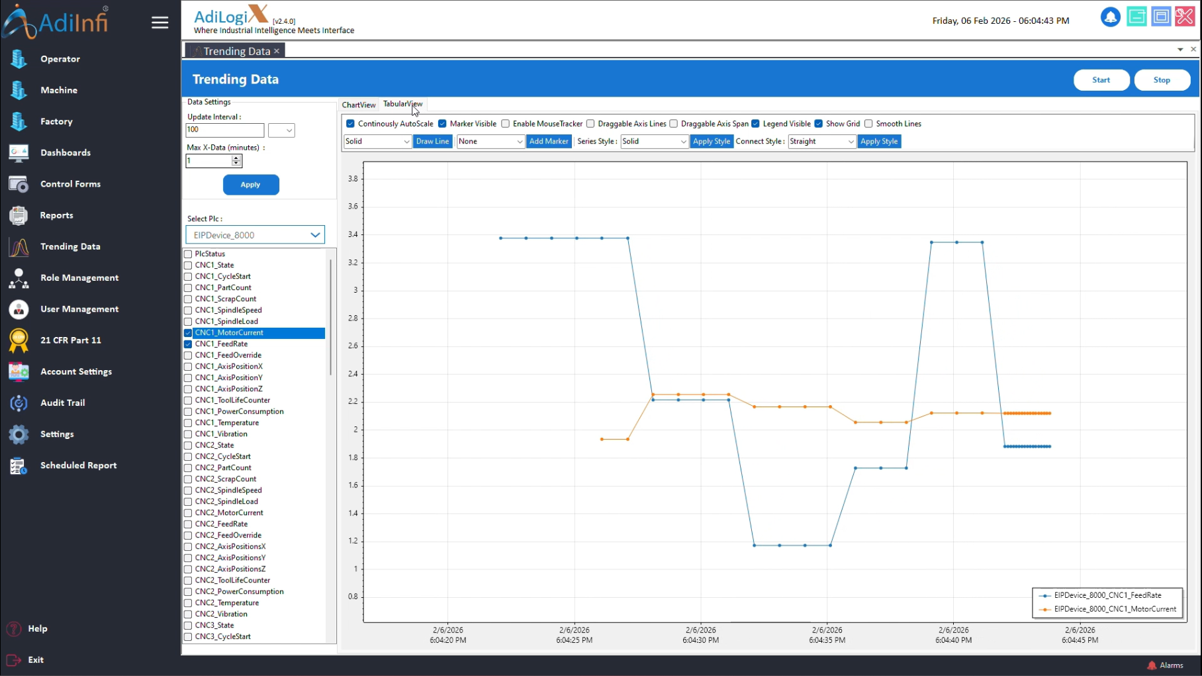Click the Update Interval input field
1202x676 pixels.
(x=224, y=130)
